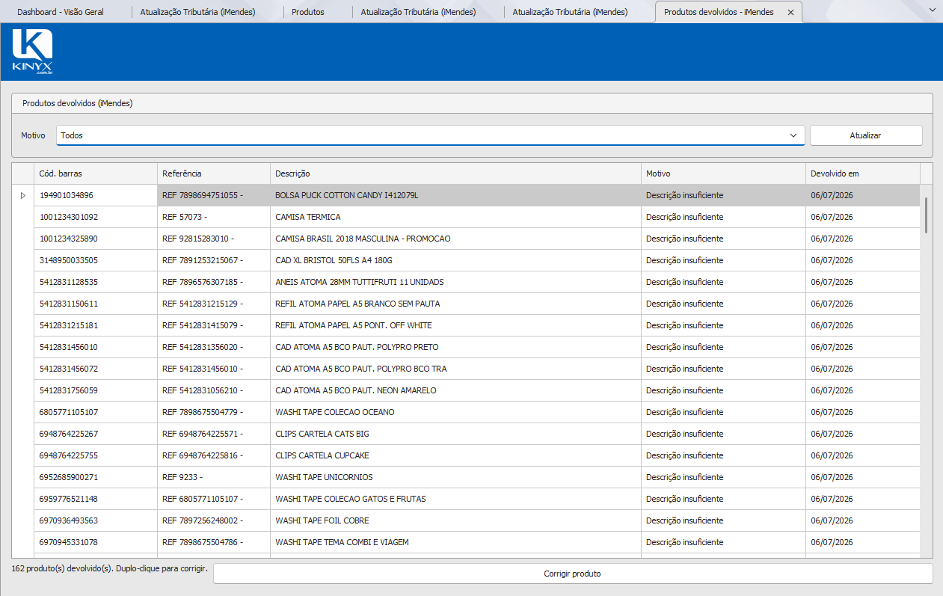The height and width of the screenshot is (596, 943).
Task: Open the Produtos tab
Action: coord(308,12)
